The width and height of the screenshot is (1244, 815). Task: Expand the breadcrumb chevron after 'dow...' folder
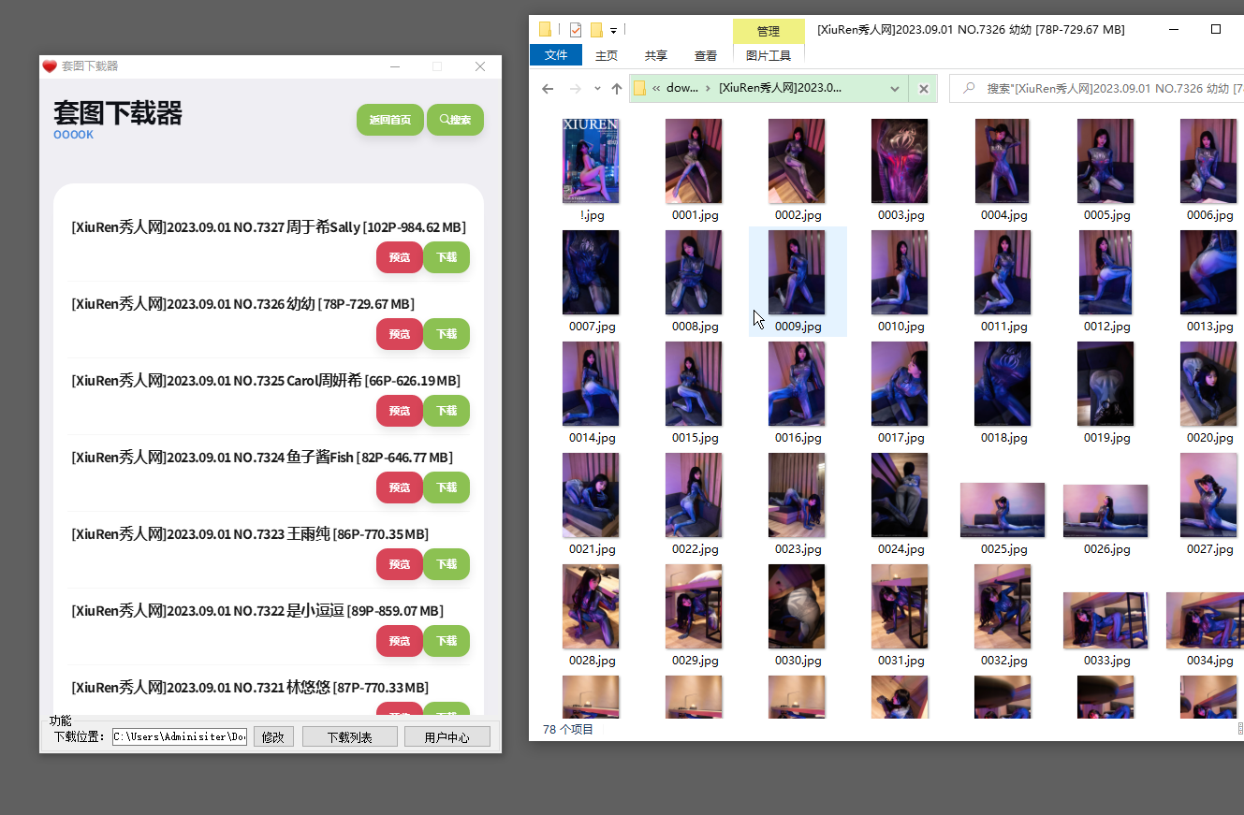click(x=708, y=89)
